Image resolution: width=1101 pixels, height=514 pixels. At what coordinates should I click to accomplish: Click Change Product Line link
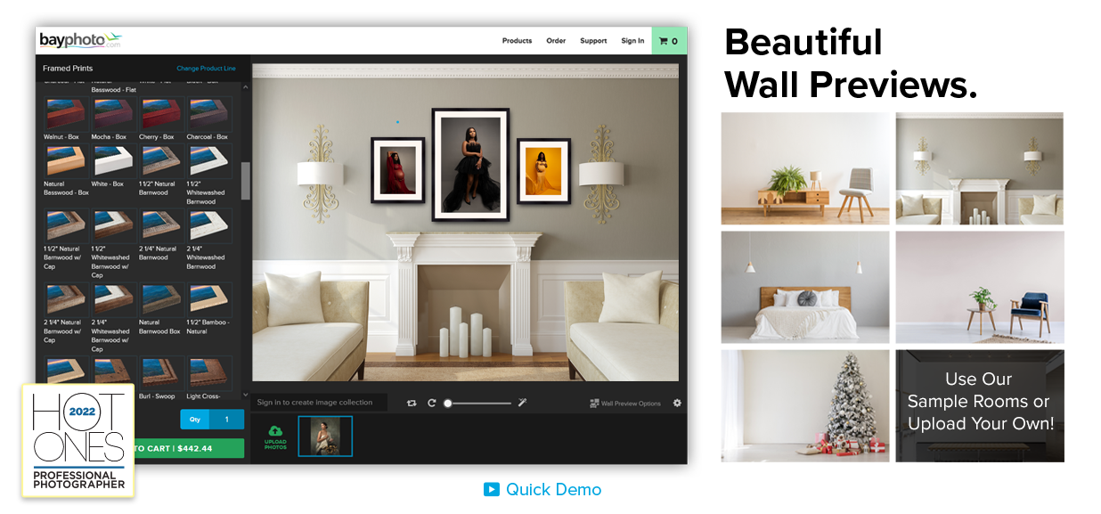206,69
